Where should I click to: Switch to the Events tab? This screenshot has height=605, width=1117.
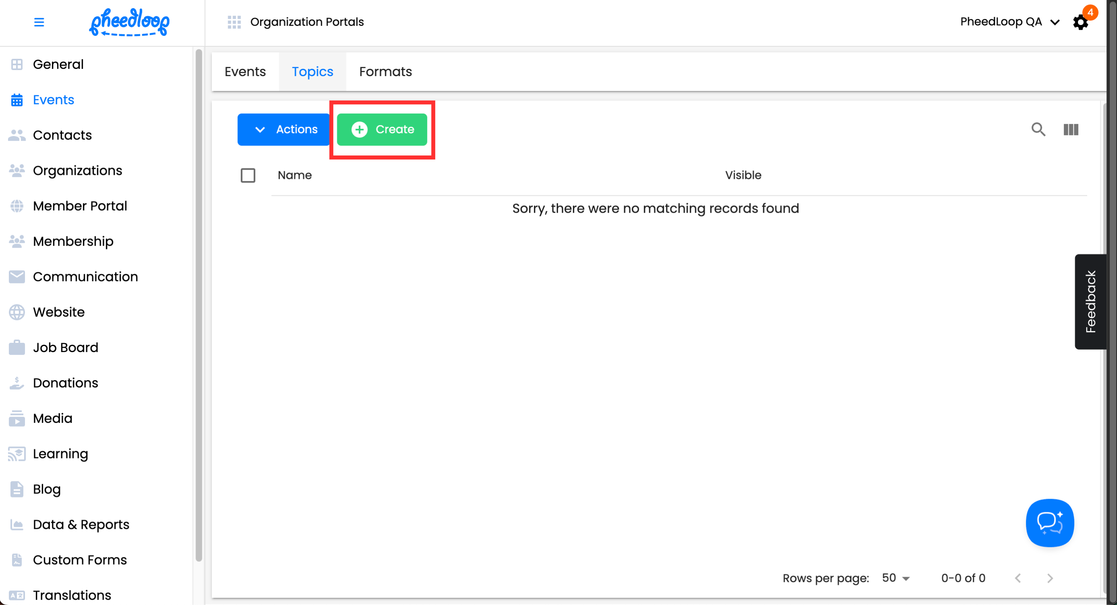point(245,72)
